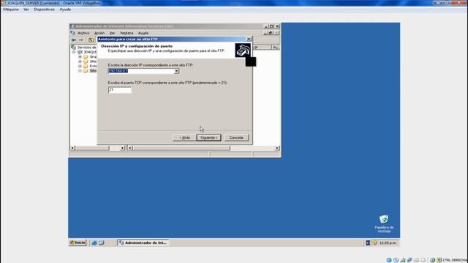Screen dimensions: 468x263
Task: Open VirtualBox Ayuda menu
Action: pos(65,9)
